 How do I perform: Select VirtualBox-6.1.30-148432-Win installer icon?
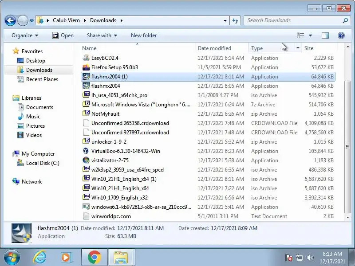click(x=86, y=151)
